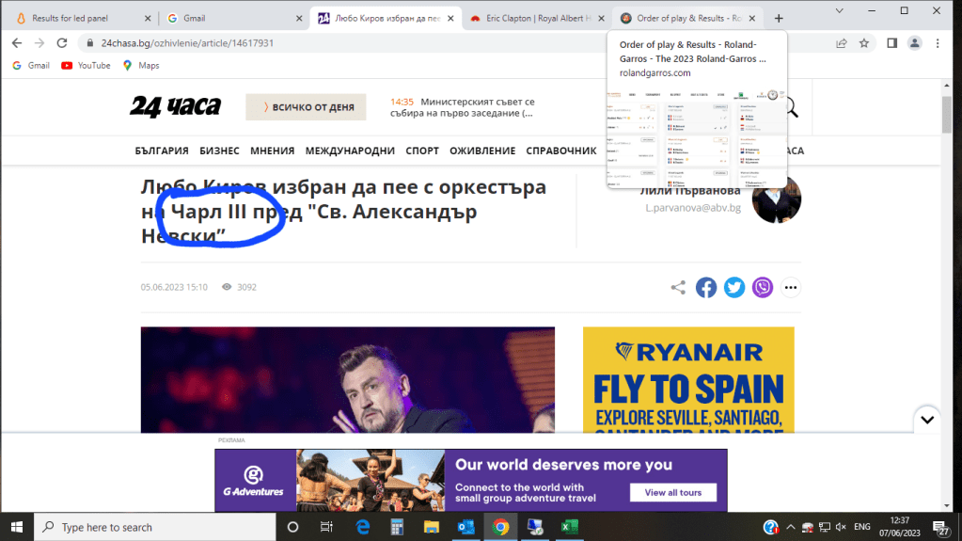962x541 pixels.
Task: Show hidden system tray icons
Action: 792,527
